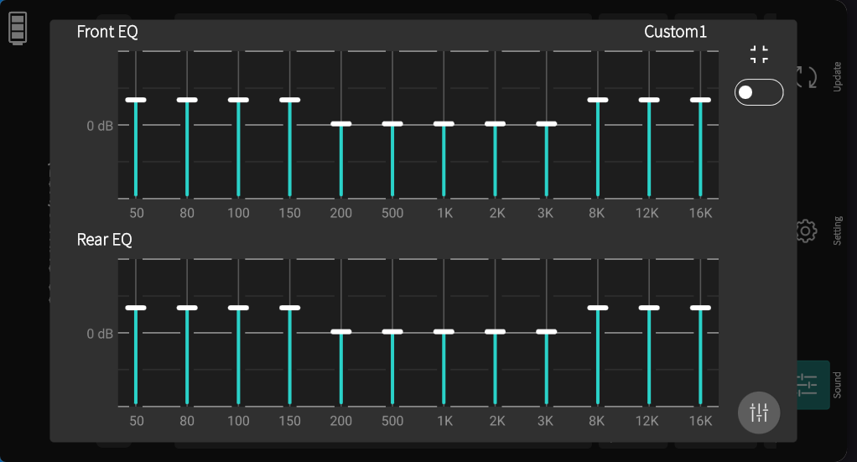This screenshot has width=857, height=462.
Task: Switch to the Update tab label
Action: click(x=837, y=76)
